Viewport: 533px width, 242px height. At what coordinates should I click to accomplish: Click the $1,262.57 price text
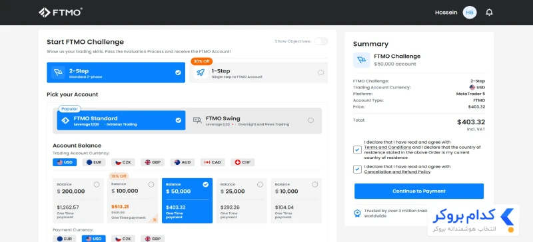pyautogui.click(x=68, y=207)
